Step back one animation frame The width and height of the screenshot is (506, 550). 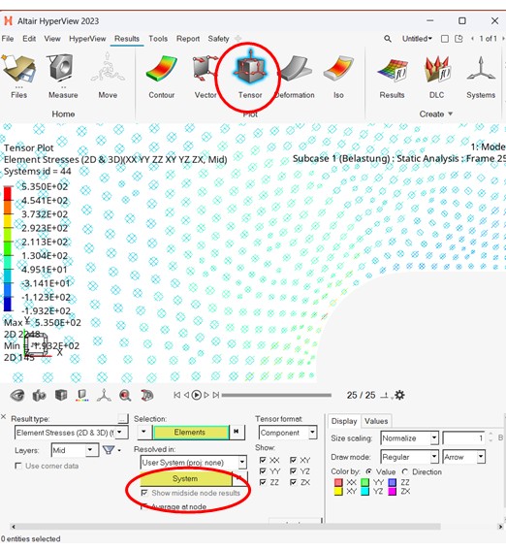coord(186,395)
